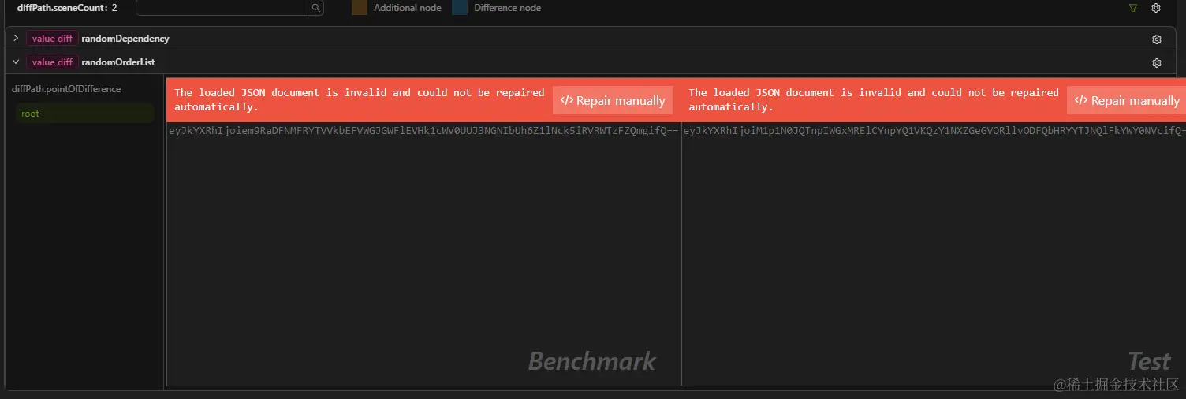Viewport: 1186px width, 399px height.
Task: Click the value diff tag of randomDependency
Action: [52, 38]
